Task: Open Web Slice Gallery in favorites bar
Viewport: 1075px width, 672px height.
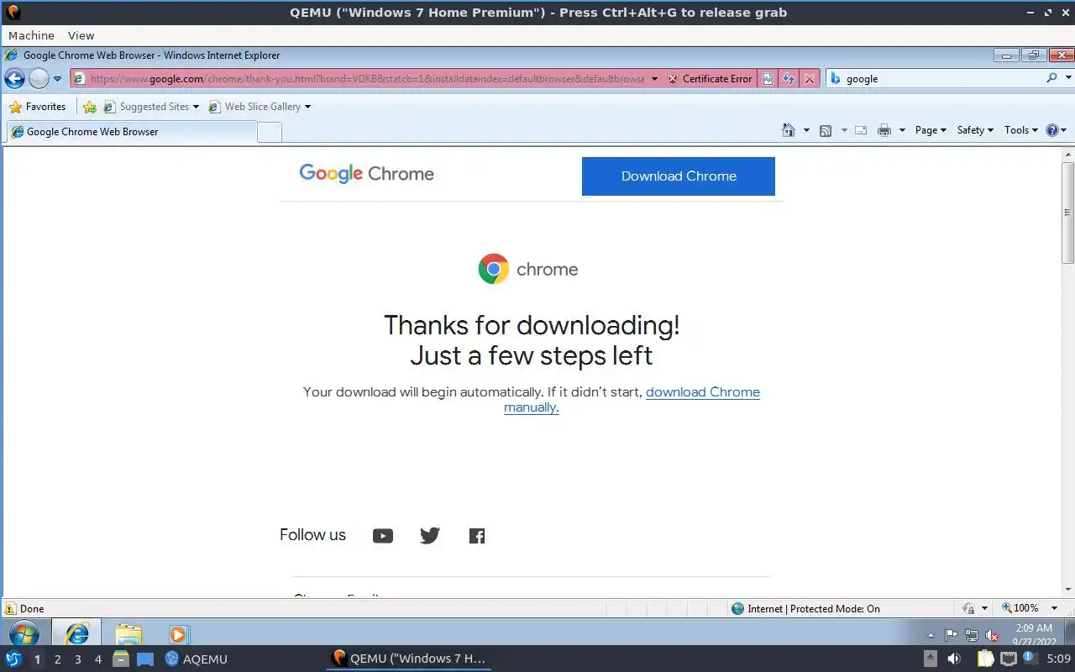Action: pyautogui.click(x=260, y=107)
